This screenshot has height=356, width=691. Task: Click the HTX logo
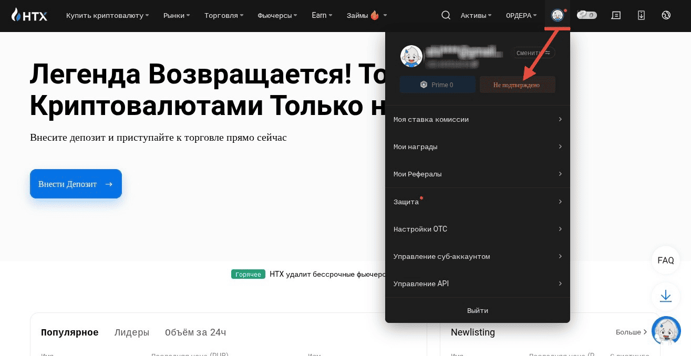coord(29,15)
